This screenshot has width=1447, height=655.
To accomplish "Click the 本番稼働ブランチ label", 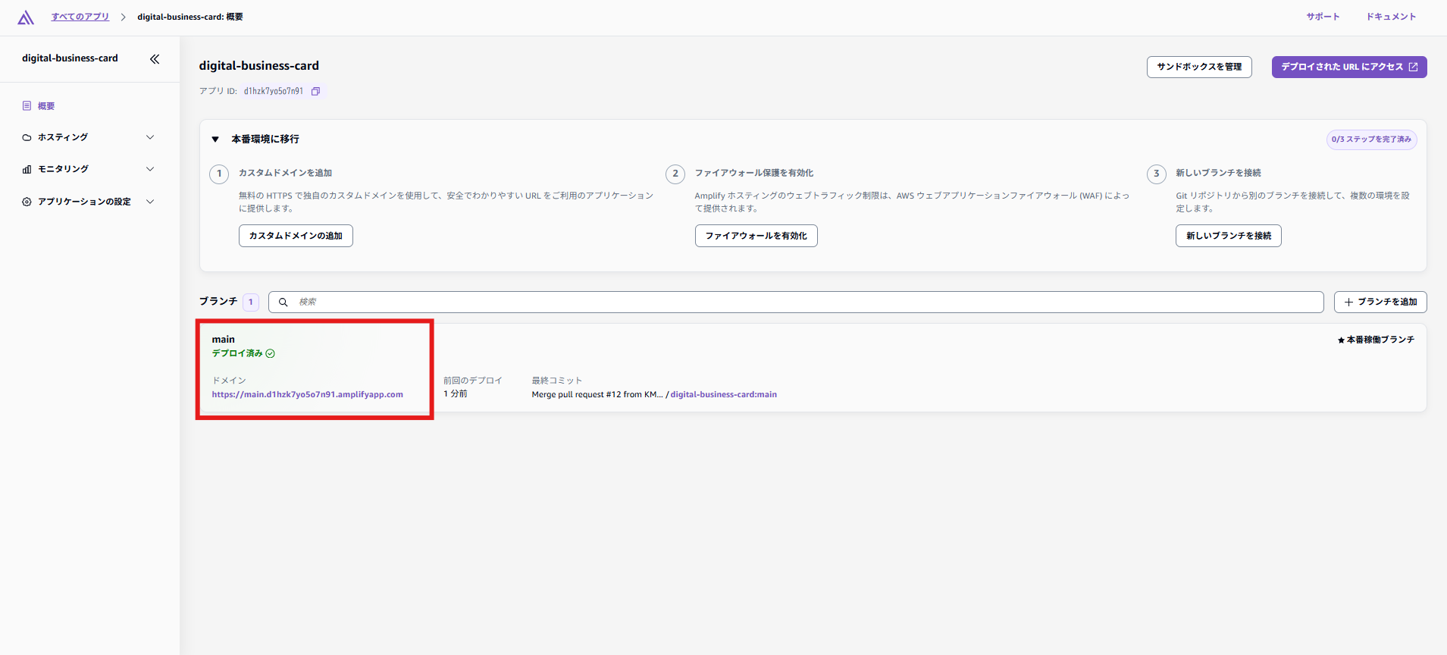I will (x=1381, y=340).
